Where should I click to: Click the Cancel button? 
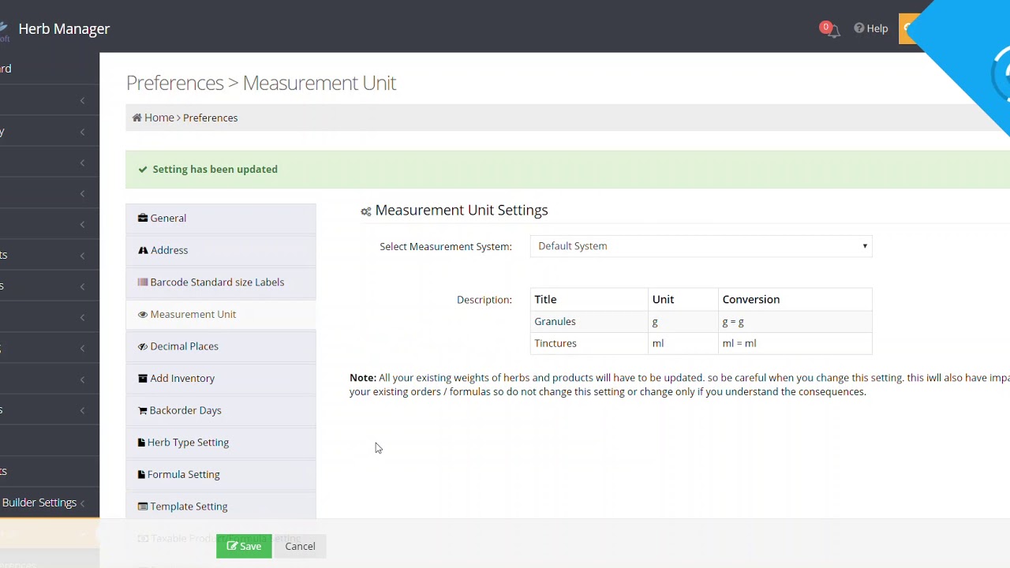tap(300, 546)
